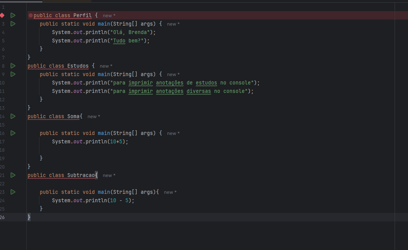Click line number 1 in the gutter
Image resolution: width=408 pixels, height=250 pixels.
click(3, 7)
